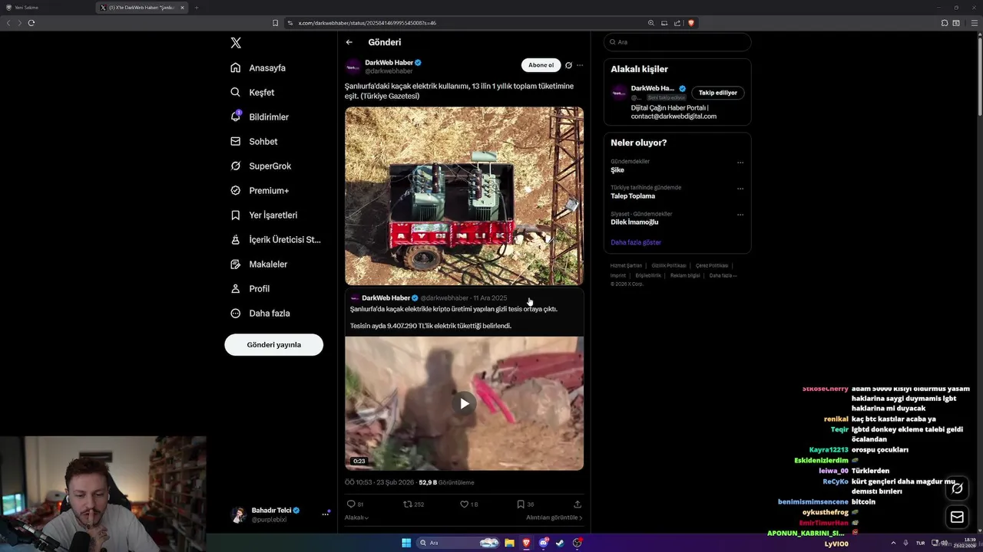
Task: Click the repost icon with 252
Action: pos(408,504)
